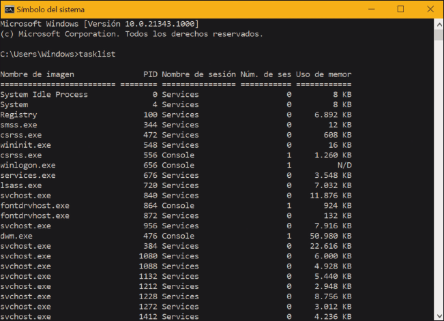
Task: Maximize the Símbolo del sistema window
Action: pyautogui.click(x=401, y=8)
